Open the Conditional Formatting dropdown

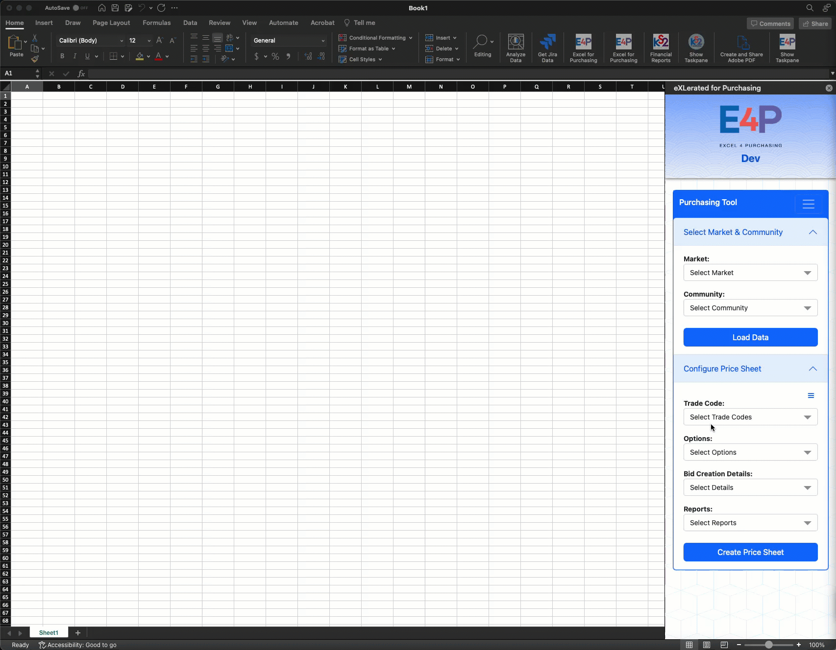375,38
